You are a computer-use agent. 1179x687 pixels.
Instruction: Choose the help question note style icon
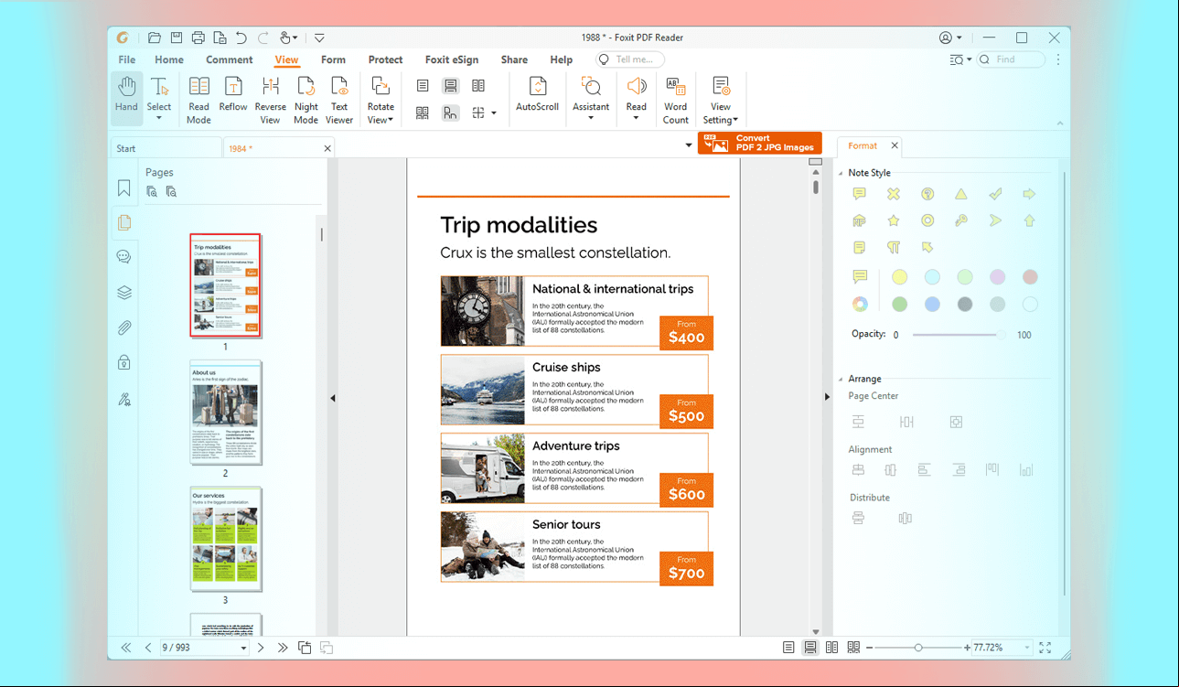click(x=927, y=194)
